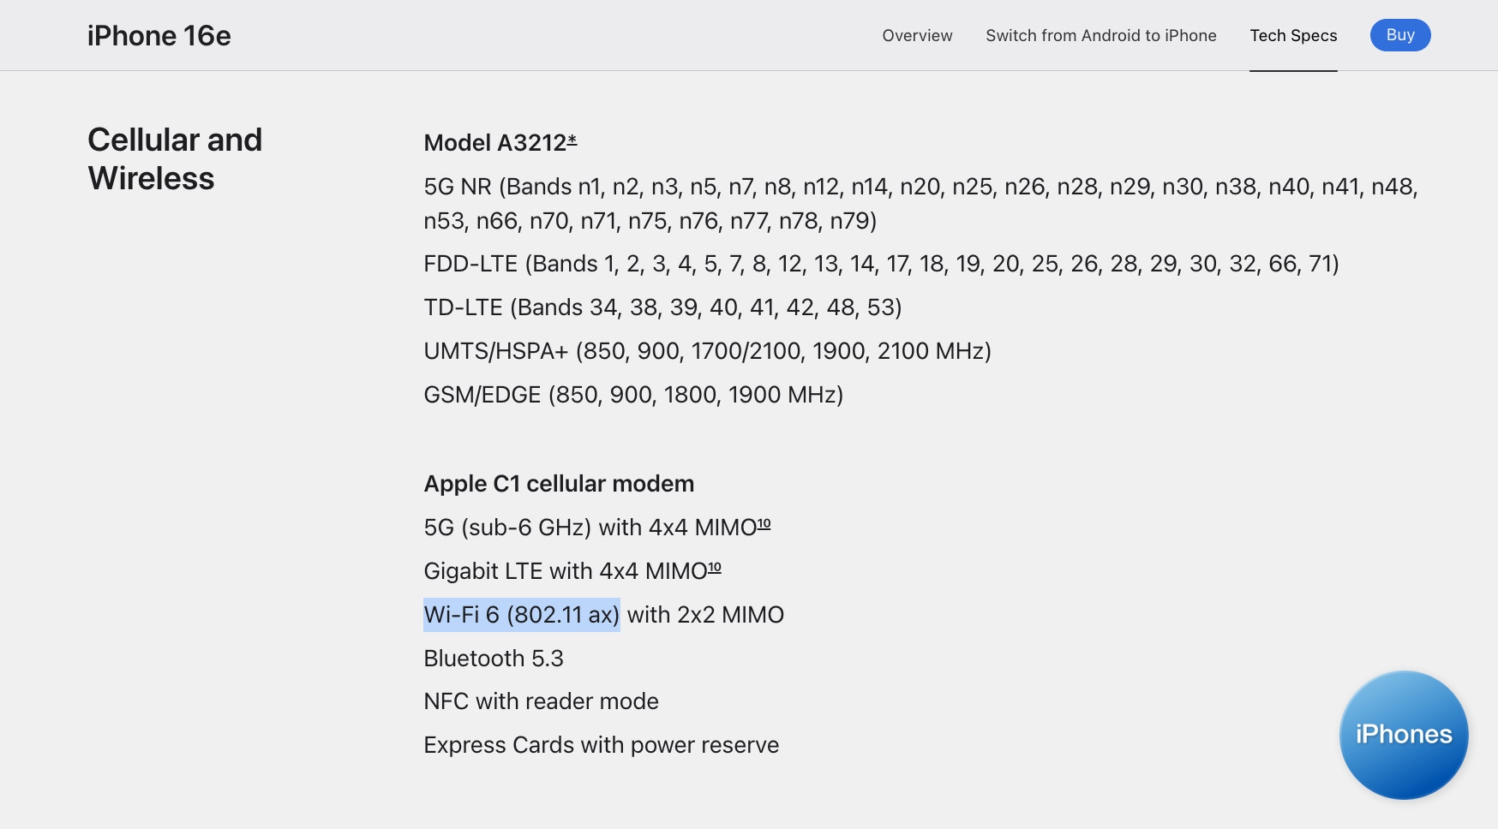
Task: Click the Cellular and Wireless section heading
Action: 175,159
